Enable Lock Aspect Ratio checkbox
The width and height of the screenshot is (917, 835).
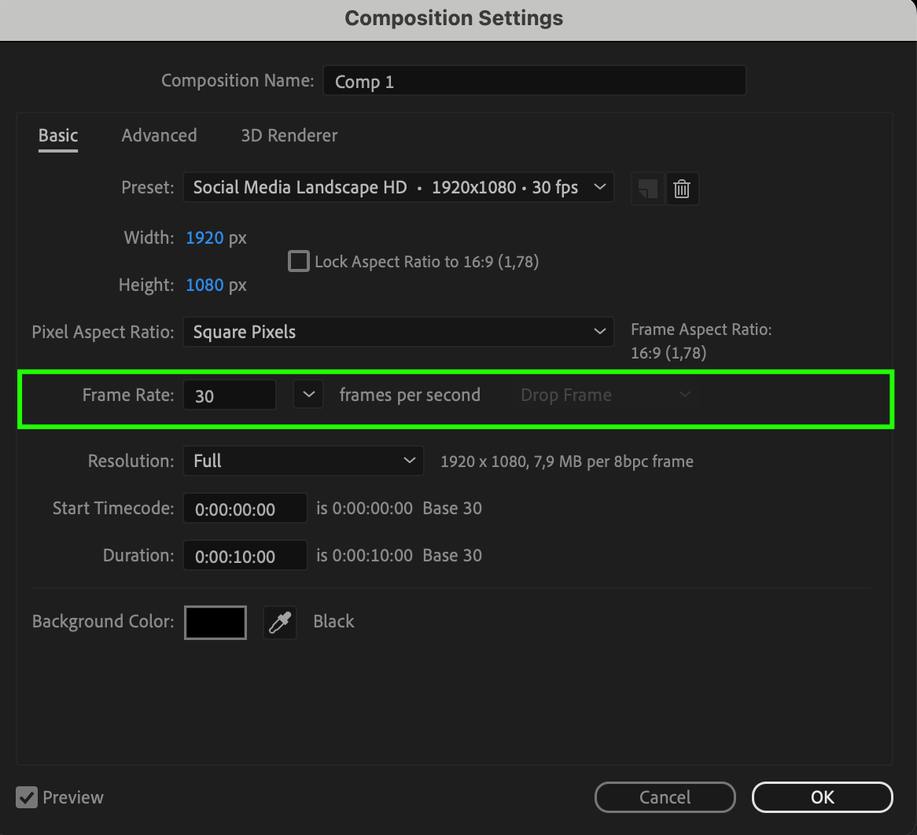pos(299,261)
